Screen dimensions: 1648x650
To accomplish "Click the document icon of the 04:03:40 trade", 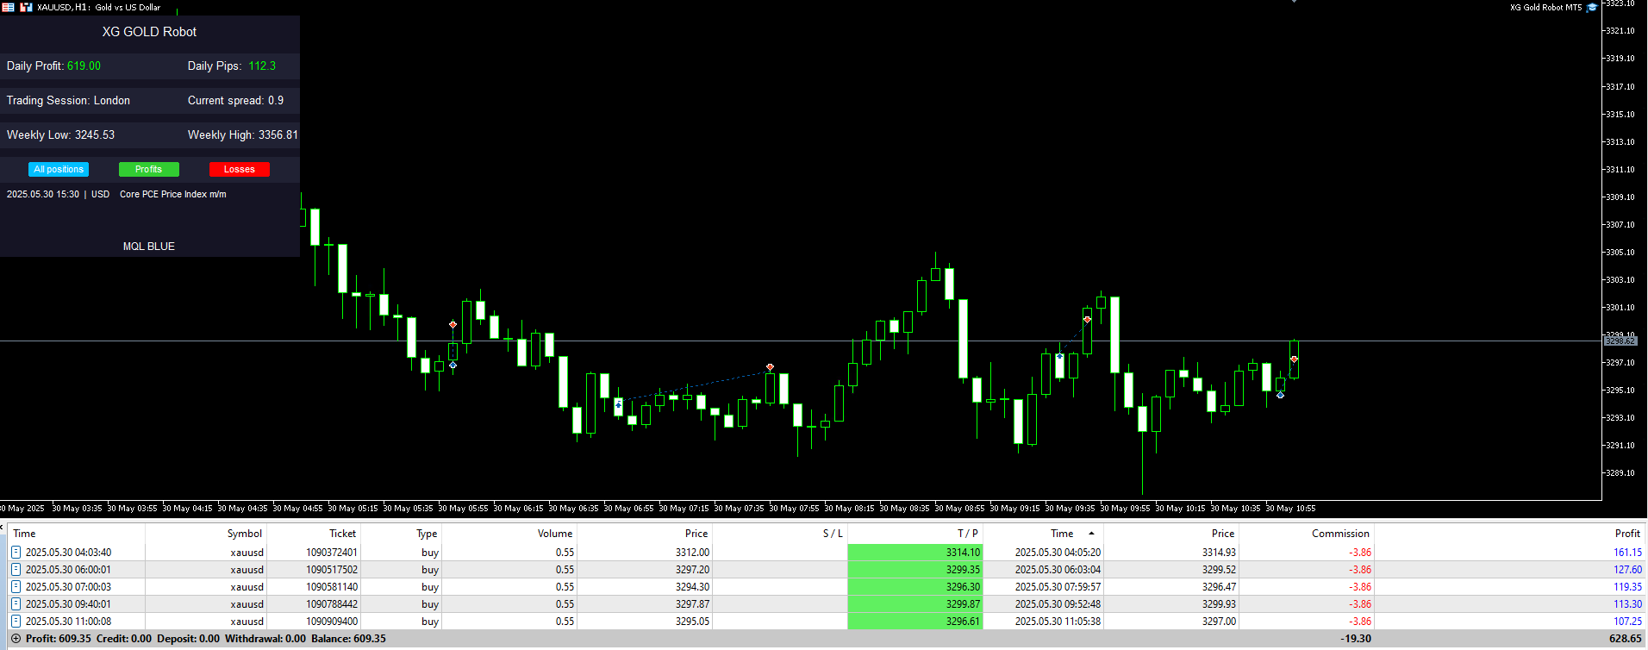I will 16,553.
